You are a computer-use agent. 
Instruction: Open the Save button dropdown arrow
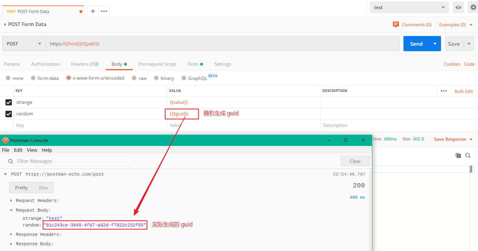(x=469, y=44)
